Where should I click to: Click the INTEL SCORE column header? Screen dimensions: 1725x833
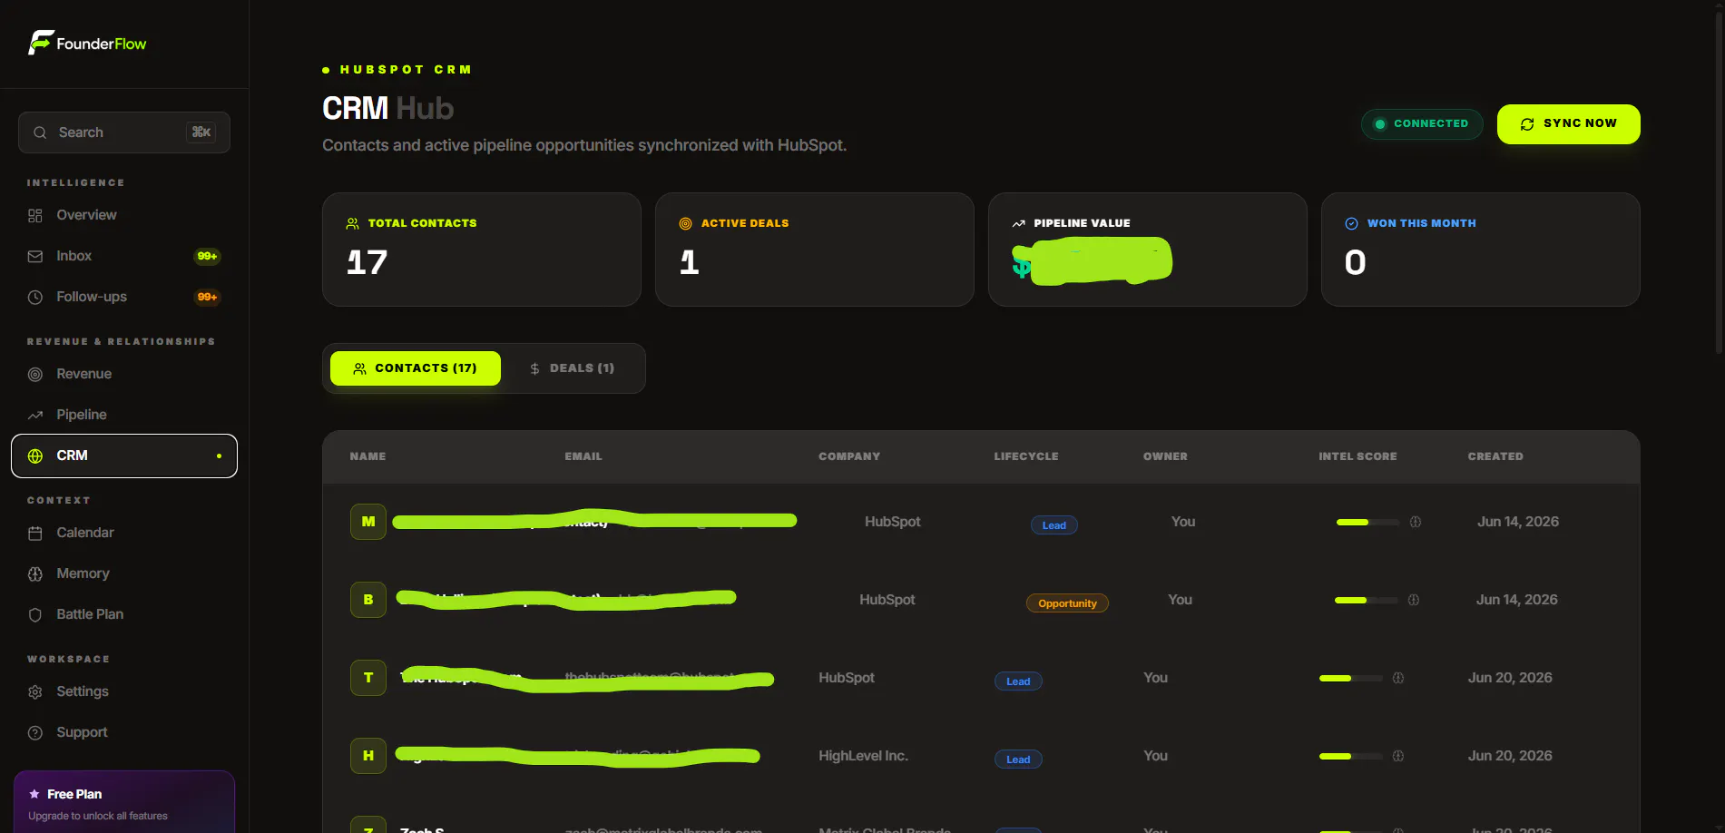pyautogui.click(x=1357, y=456)
